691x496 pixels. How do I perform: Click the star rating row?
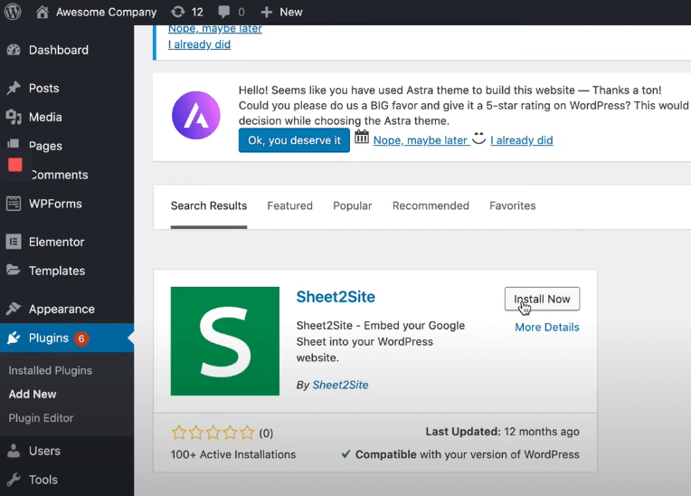213,433
